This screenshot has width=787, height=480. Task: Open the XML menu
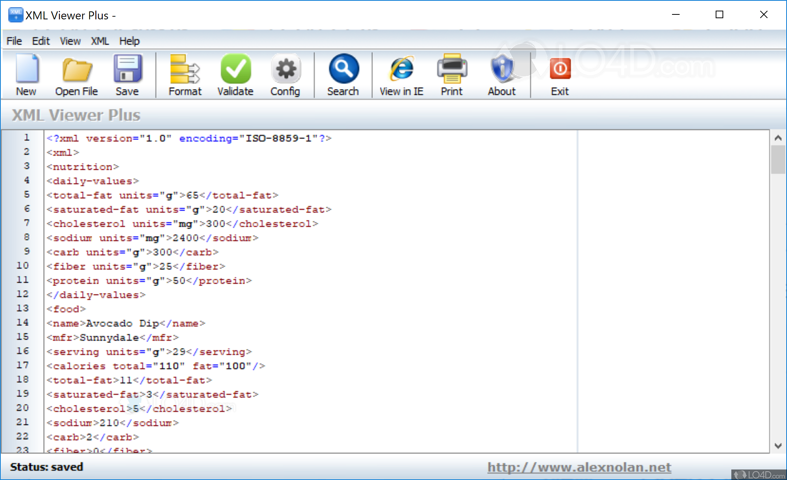100,41
